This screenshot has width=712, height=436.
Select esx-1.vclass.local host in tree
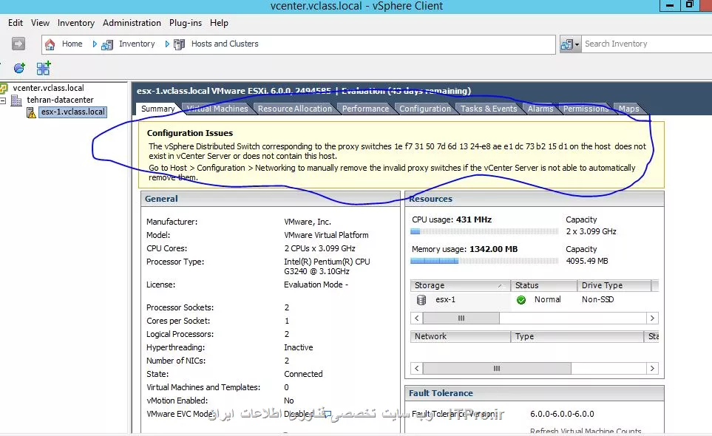[72, 112]
